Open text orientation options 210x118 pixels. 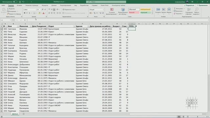58,10
